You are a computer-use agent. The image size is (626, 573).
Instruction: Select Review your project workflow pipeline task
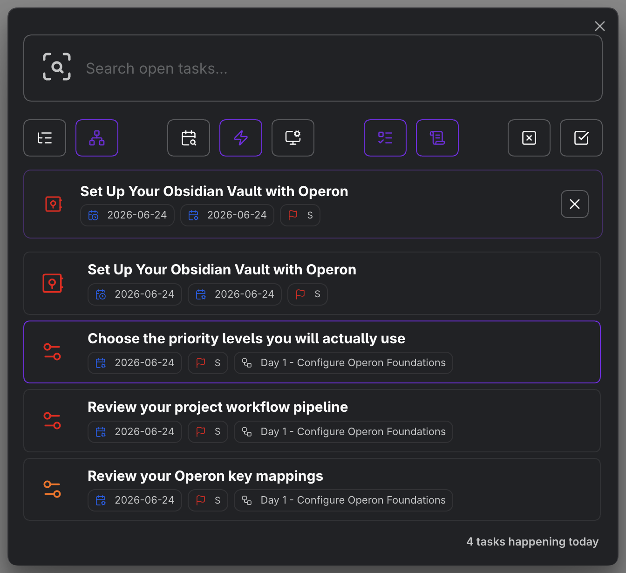(x=218, y=407)
